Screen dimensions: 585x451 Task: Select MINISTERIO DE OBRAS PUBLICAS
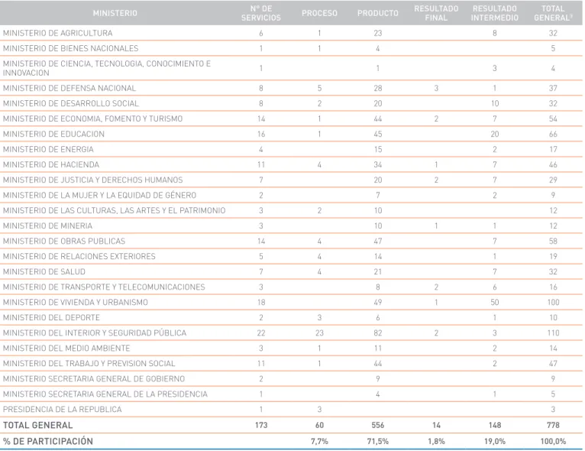coord(64,242)
